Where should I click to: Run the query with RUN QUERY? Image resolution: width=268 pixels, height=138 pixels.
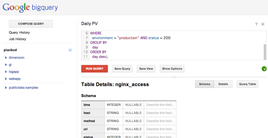(x=94, y=69)
